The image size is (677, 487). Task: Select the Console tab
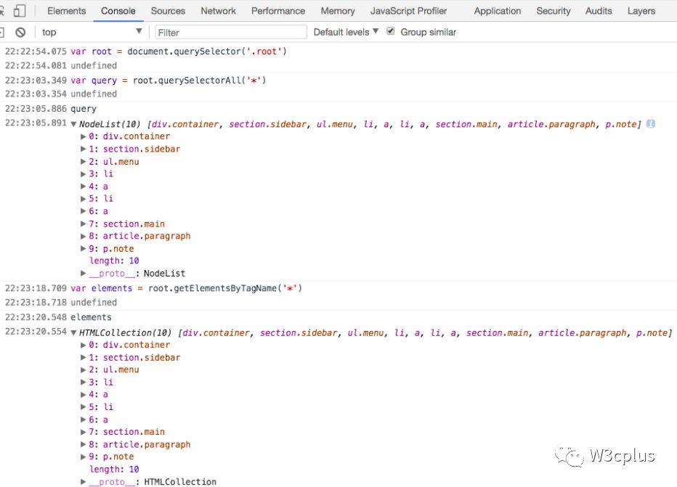point(118,11)
